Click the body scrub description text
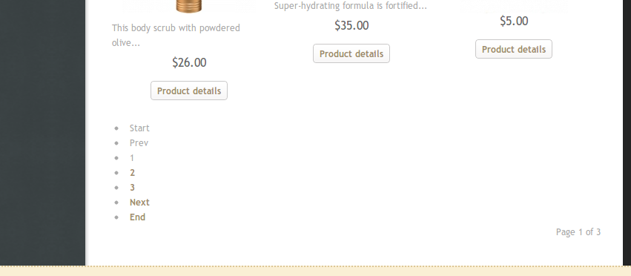 [176, 35]
